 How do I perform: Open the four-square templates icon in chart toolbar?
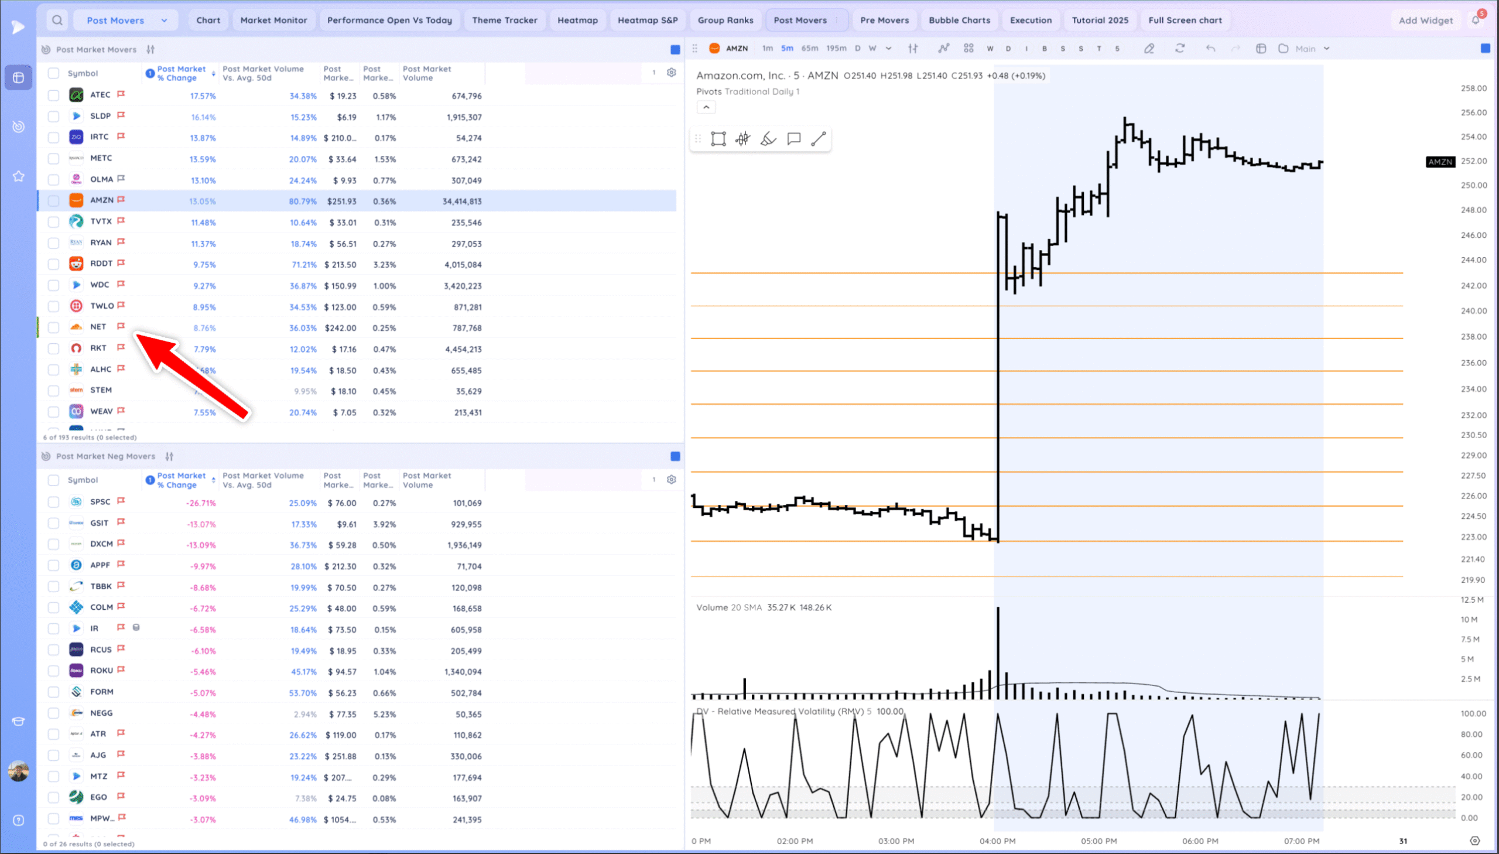(968, 49)
